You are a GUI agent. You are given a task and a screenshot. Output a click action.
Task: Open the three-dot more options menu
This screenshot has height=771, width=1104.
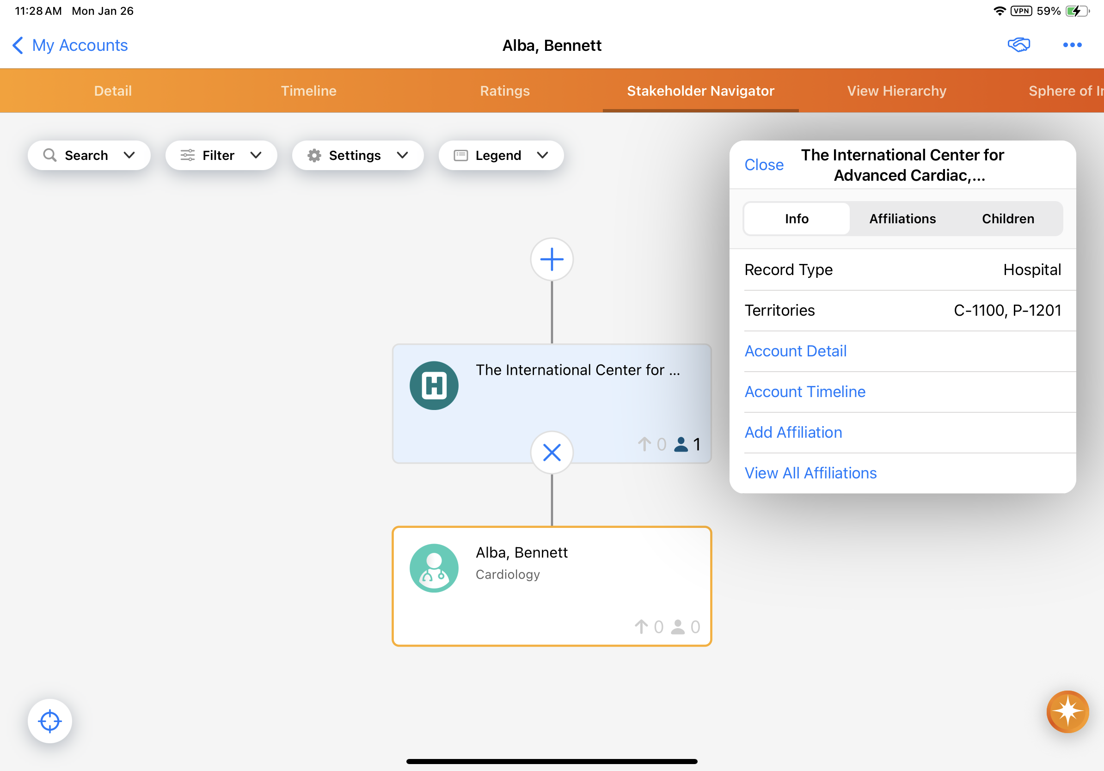tap(1072, 45)
